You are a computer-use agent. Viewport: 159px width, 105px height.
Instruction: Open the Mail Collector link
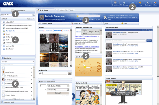(x=10, y=31)
